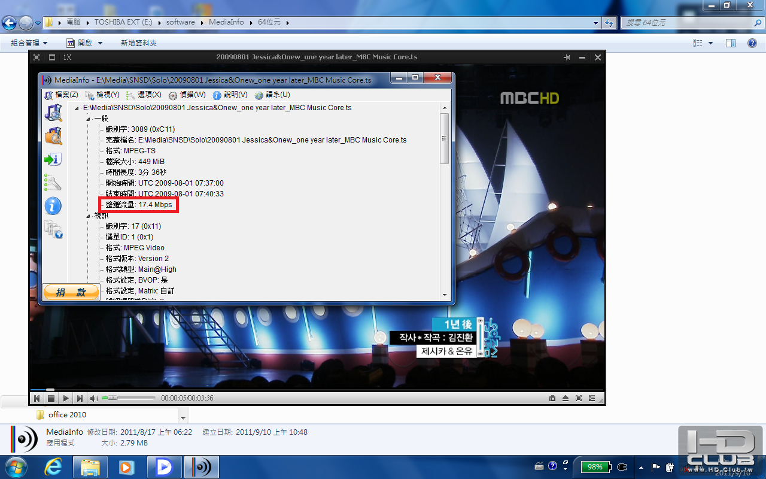Skip to the next track in player
The height and width of the screenshot is (479, 766).
tap(80, 398)
